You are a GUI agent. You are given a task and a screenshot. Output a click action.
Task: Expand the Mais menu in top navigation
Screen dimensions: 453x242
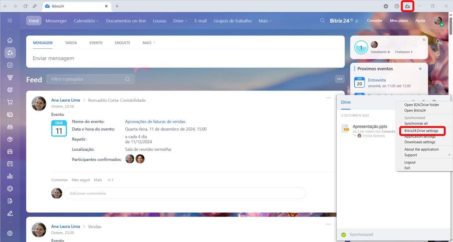pos(265,21)
